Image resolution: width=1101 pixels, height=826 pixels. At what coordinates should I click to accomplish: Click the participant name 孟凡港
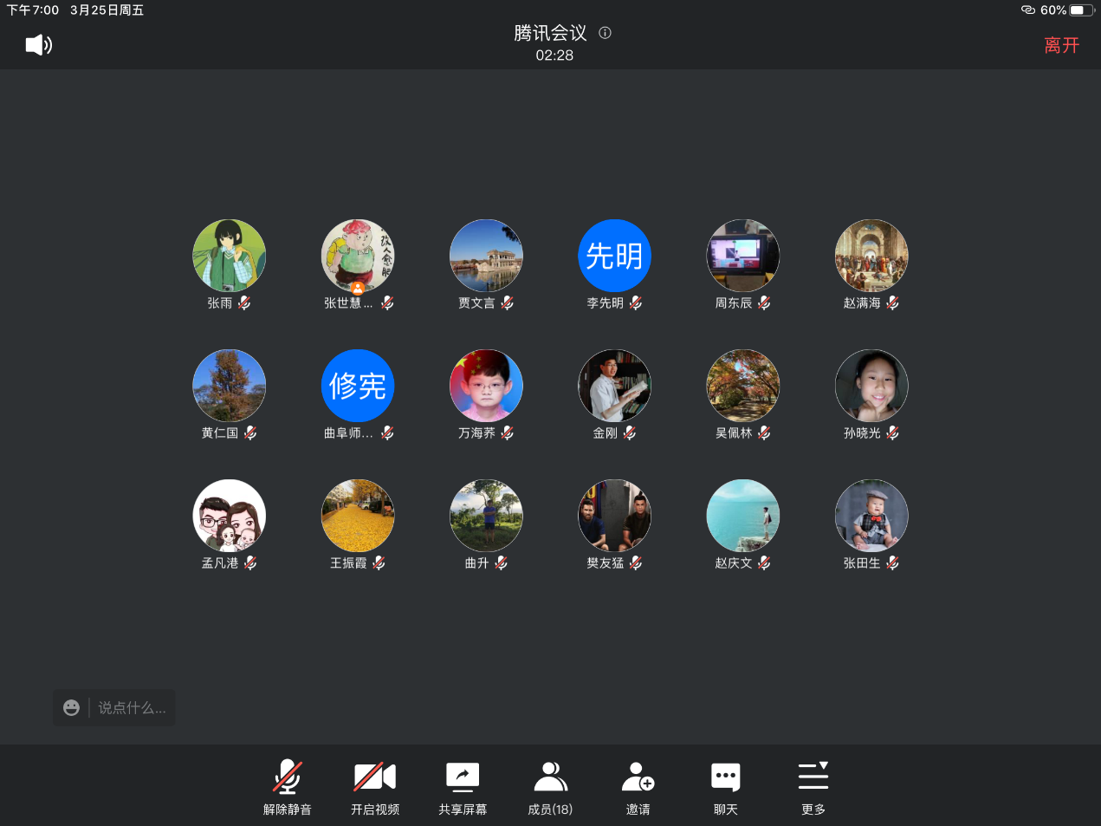coord(220,563)
